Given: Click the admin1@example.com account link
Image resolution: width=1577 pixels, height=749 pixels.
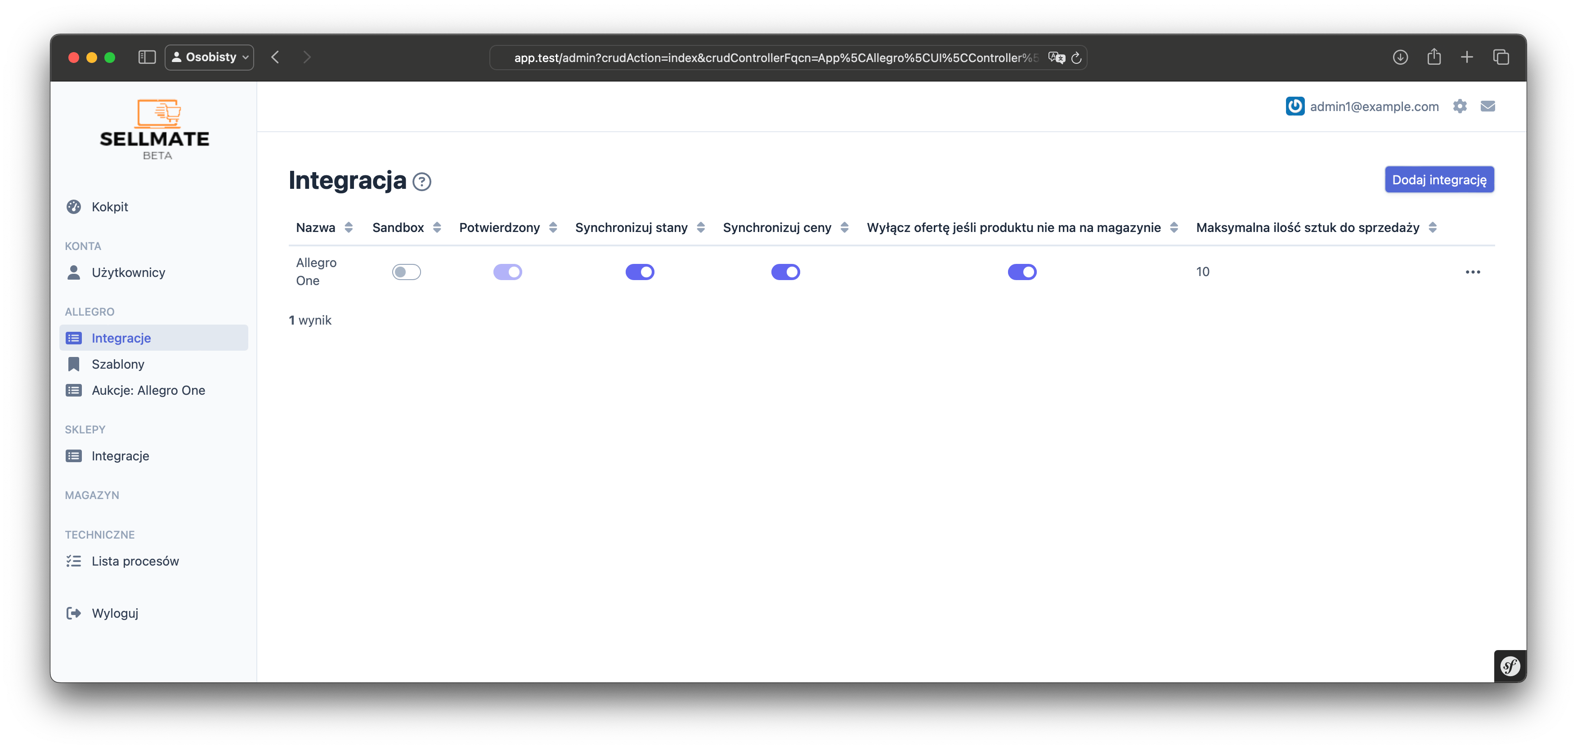Looking at the screenshot, I should click(x=1374, y=107).
